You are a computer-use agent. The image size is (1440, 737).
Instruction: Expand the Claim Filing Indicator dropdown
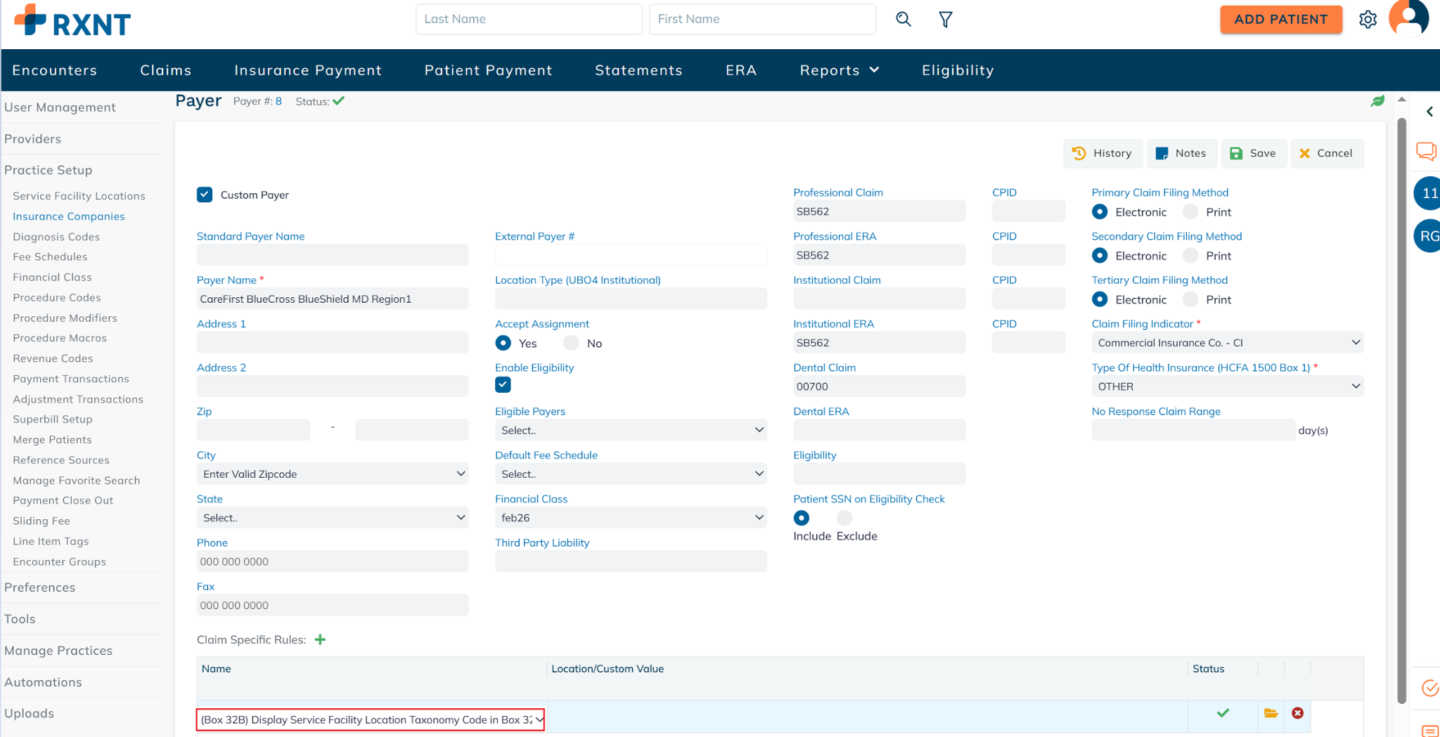(1226, 343)
